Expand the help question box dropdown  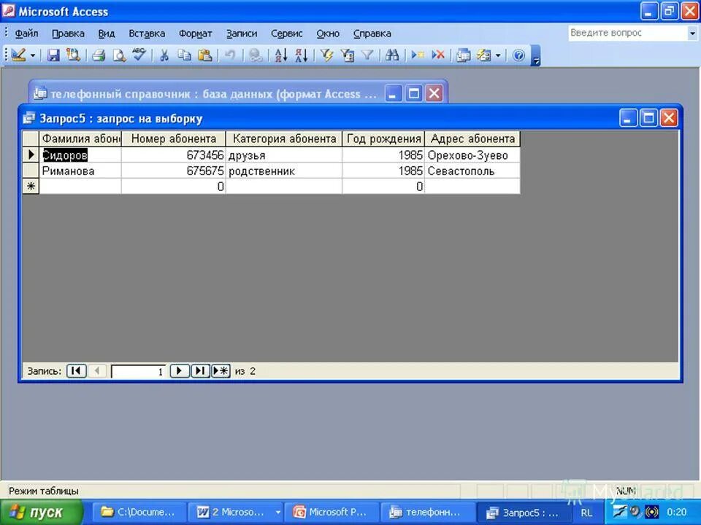click(x=692, y=33)
